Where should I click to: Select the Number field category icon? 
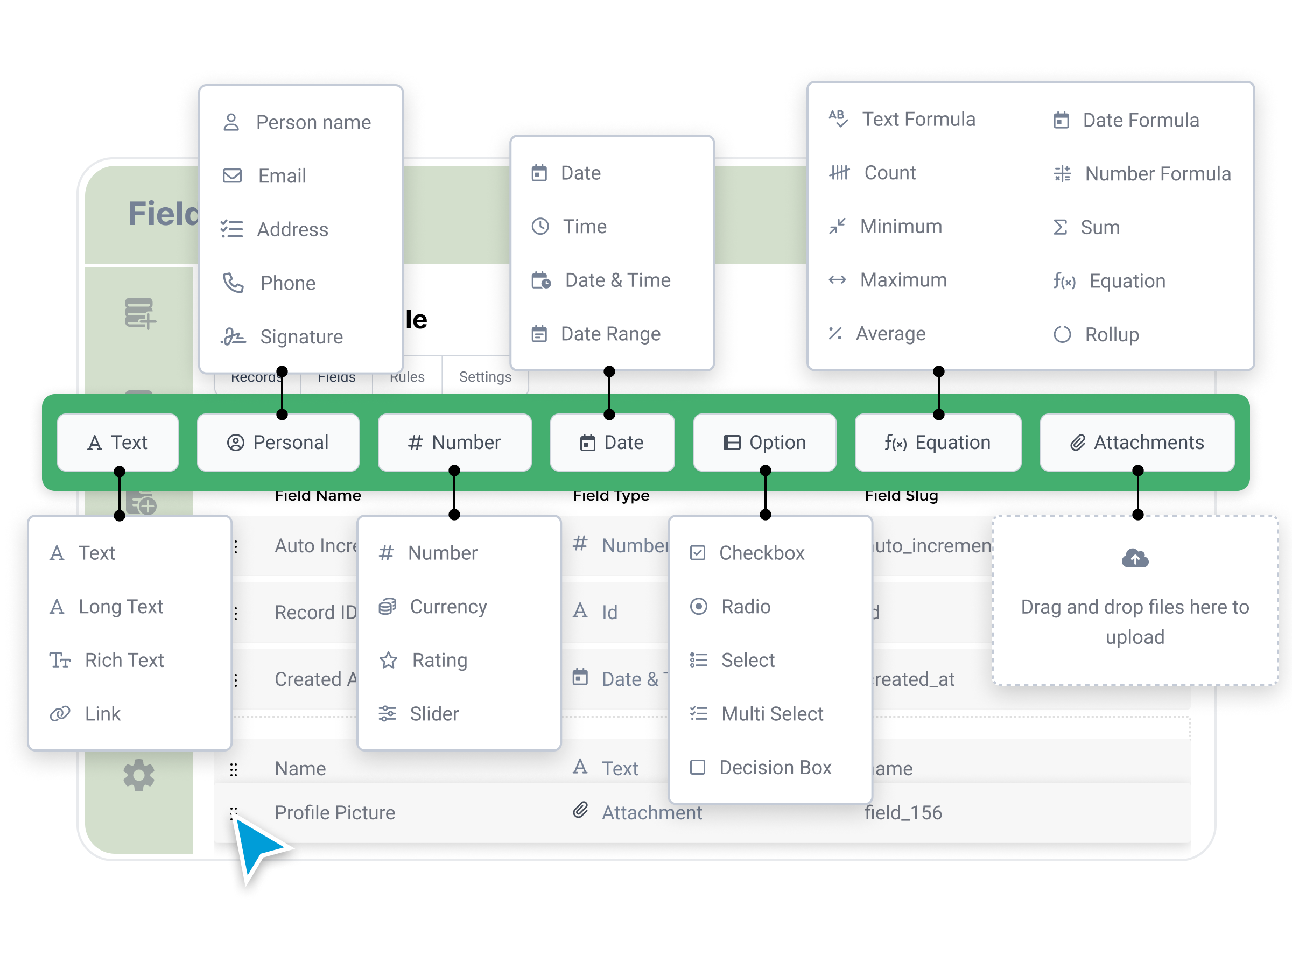[x=413, y=442]
